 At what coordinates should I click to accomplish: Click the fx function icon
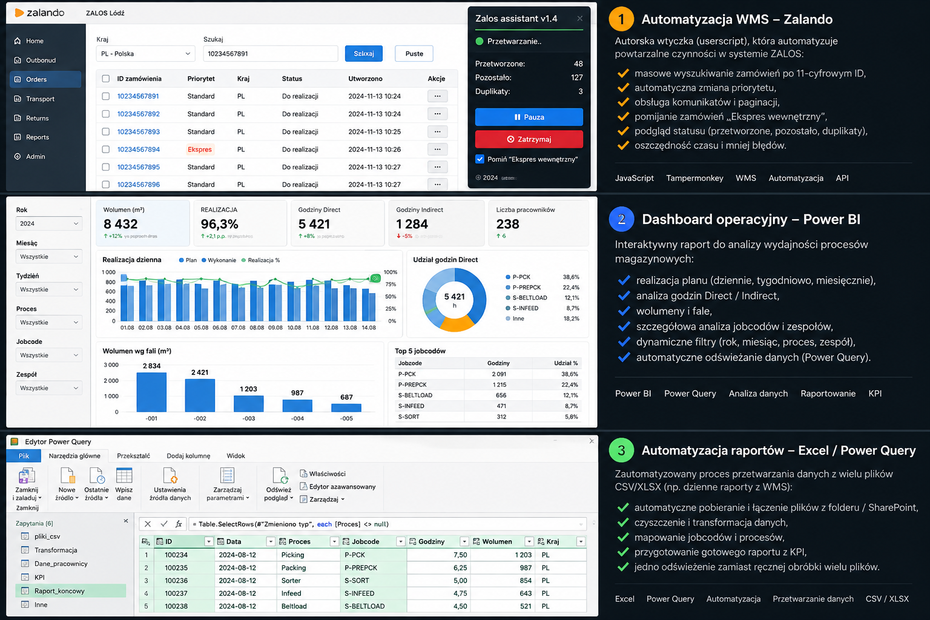[x=179, y=524]
